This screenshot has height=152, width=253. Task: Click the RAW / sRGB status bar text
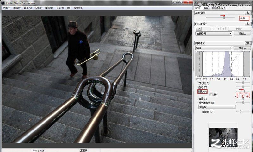38,150
